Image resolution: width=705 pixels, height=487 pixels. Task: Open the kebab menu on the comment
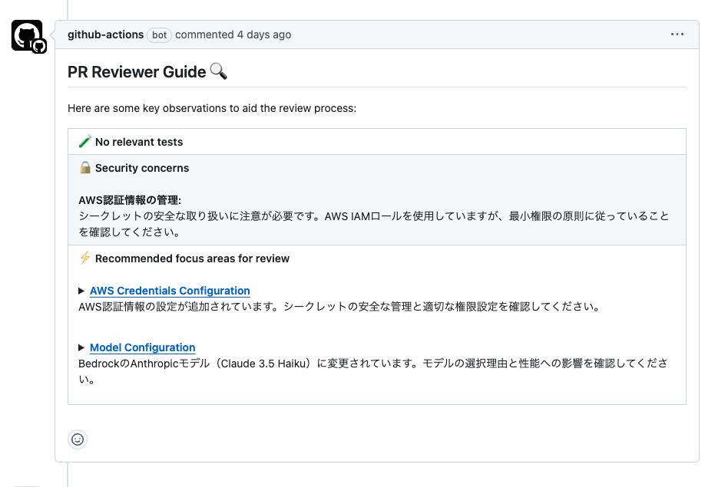point(677,34)
